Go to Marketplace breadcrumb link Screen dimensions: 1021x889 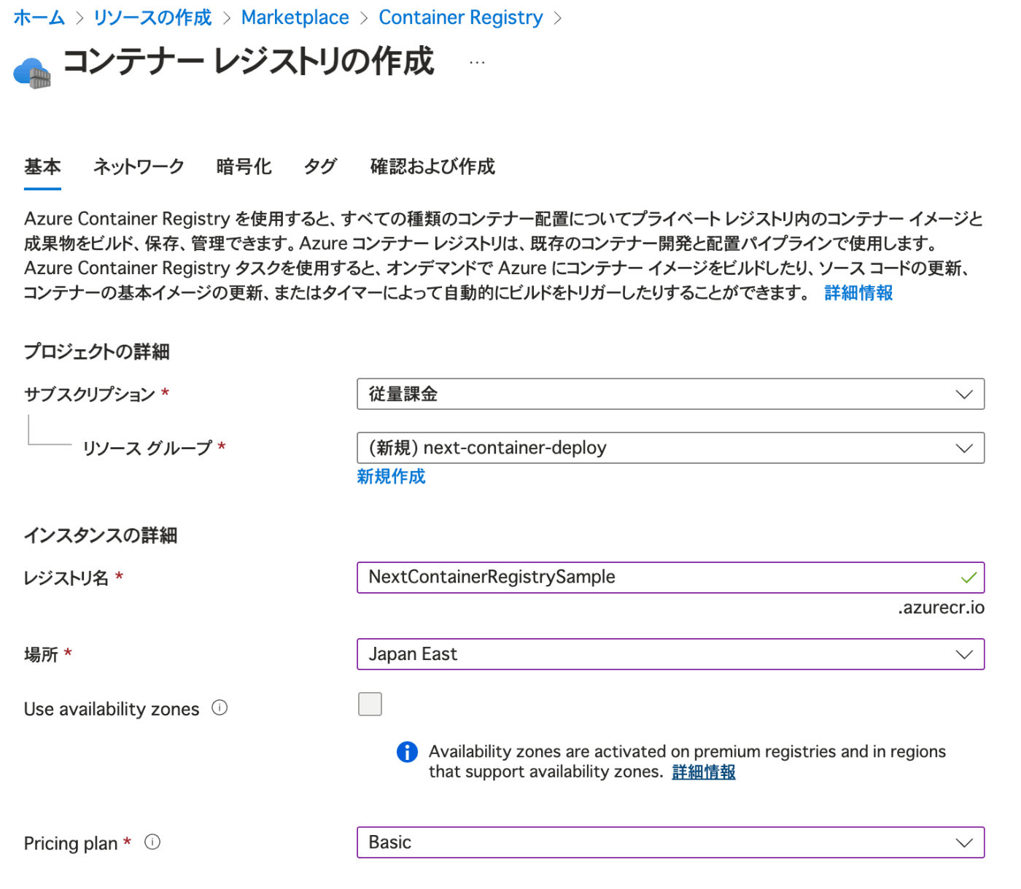click(295, 18)
